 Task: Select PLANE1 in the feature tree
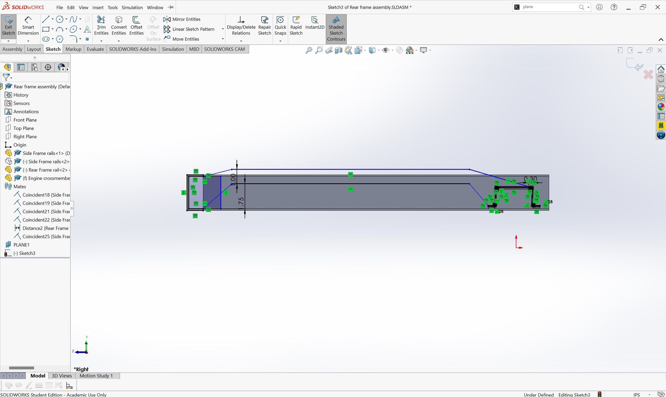21,245
